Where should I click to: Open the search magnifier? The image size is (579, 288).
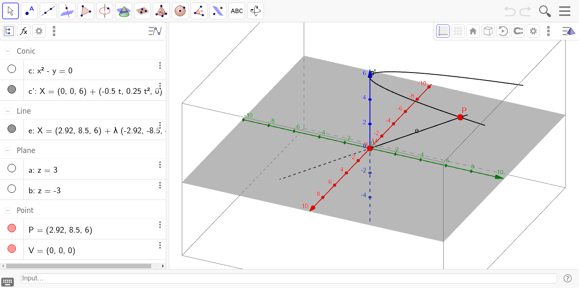coord(545,11)
